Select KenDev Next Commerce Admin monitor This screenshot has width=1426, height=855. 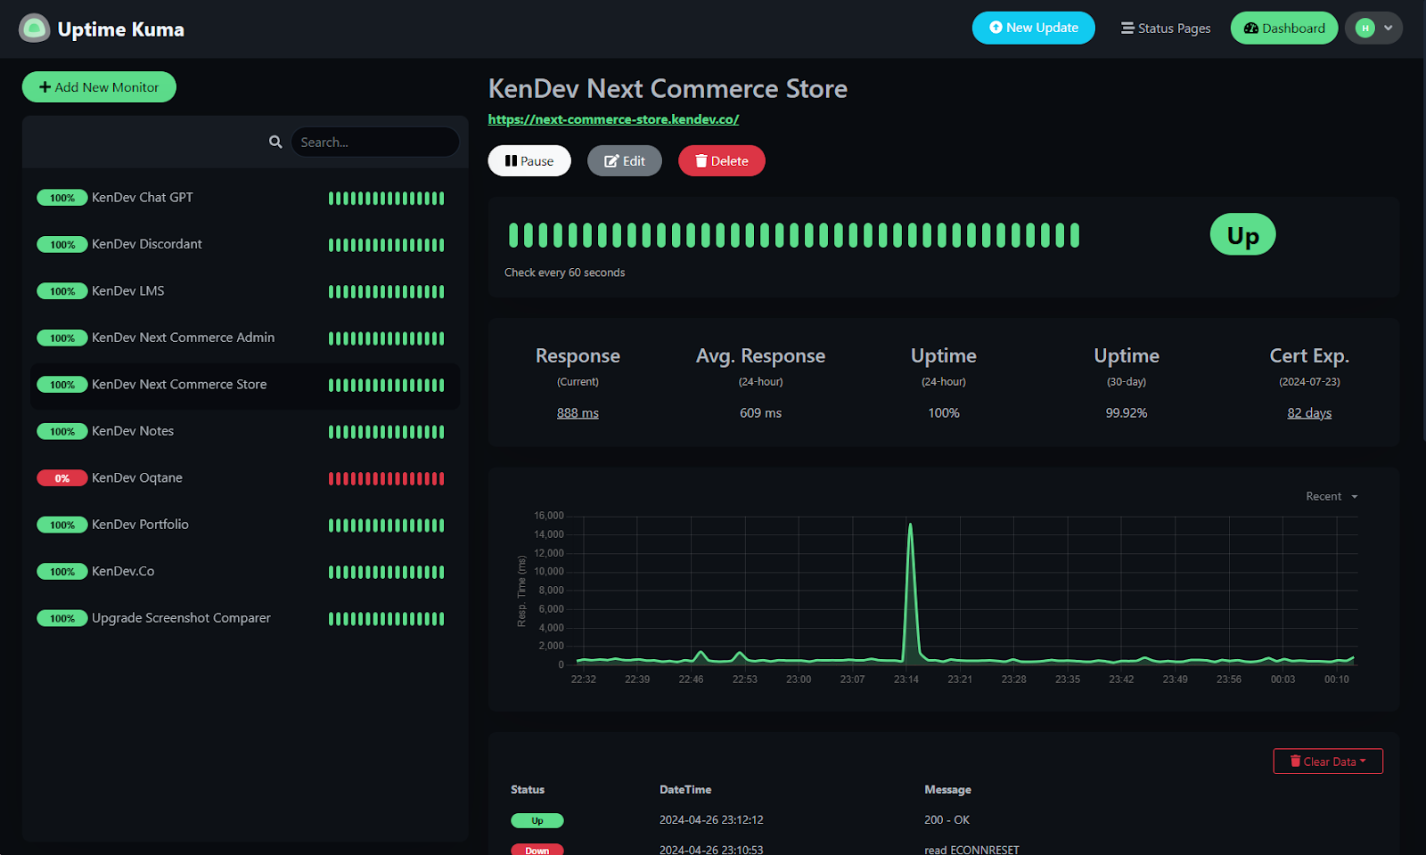tap(245, 338)
